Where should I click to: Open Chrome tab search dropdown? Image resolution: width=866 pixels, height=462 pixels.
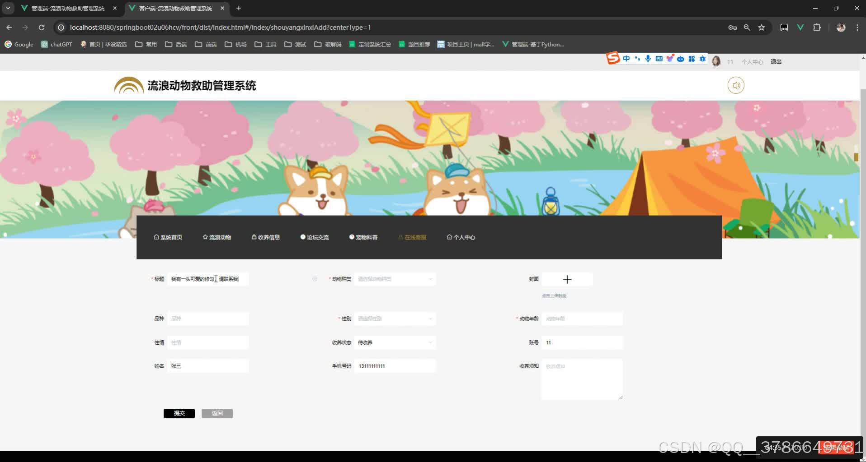pos(8,8)
